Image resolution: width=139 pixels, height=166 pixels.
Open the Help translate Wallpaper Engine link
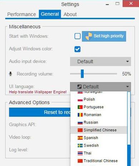[x=38, y=92]
